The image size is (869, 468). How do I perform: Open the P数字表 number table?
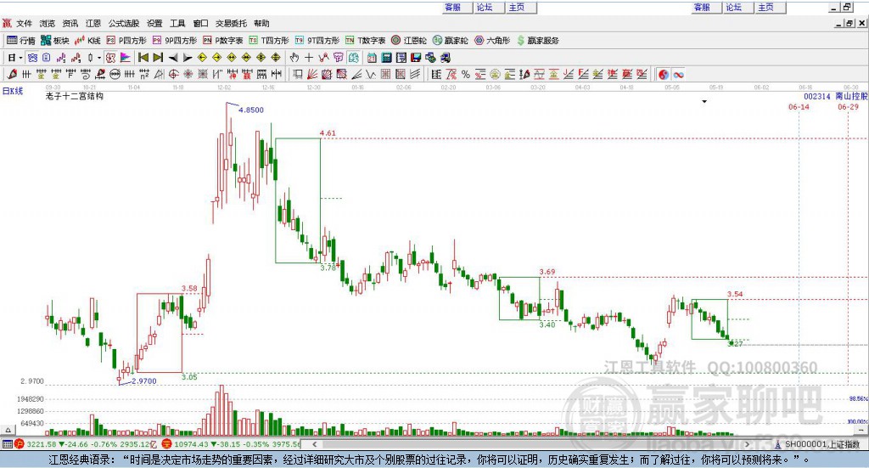tap(223, 41)
